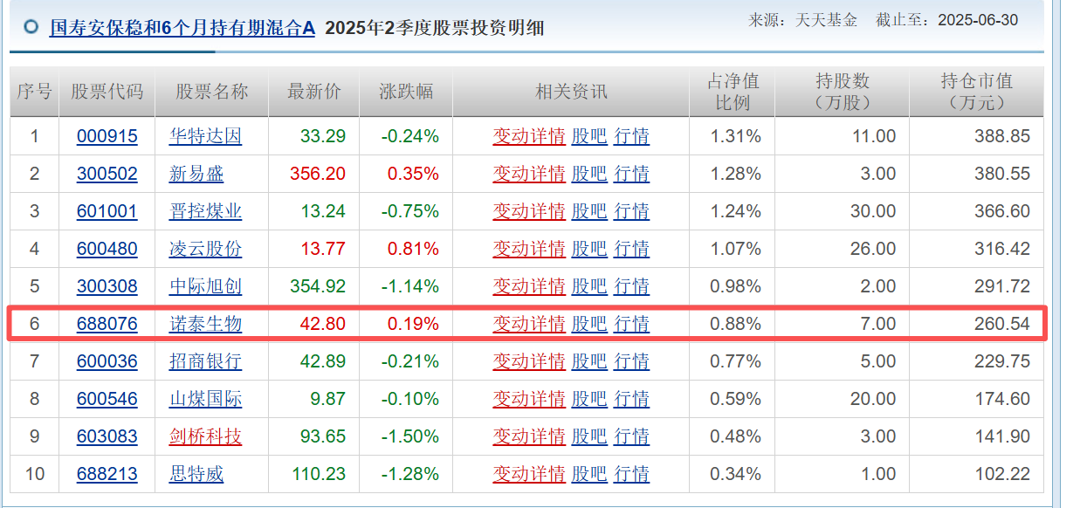
Task: Open stock name 华特达因
Action: tap(205, 136)
